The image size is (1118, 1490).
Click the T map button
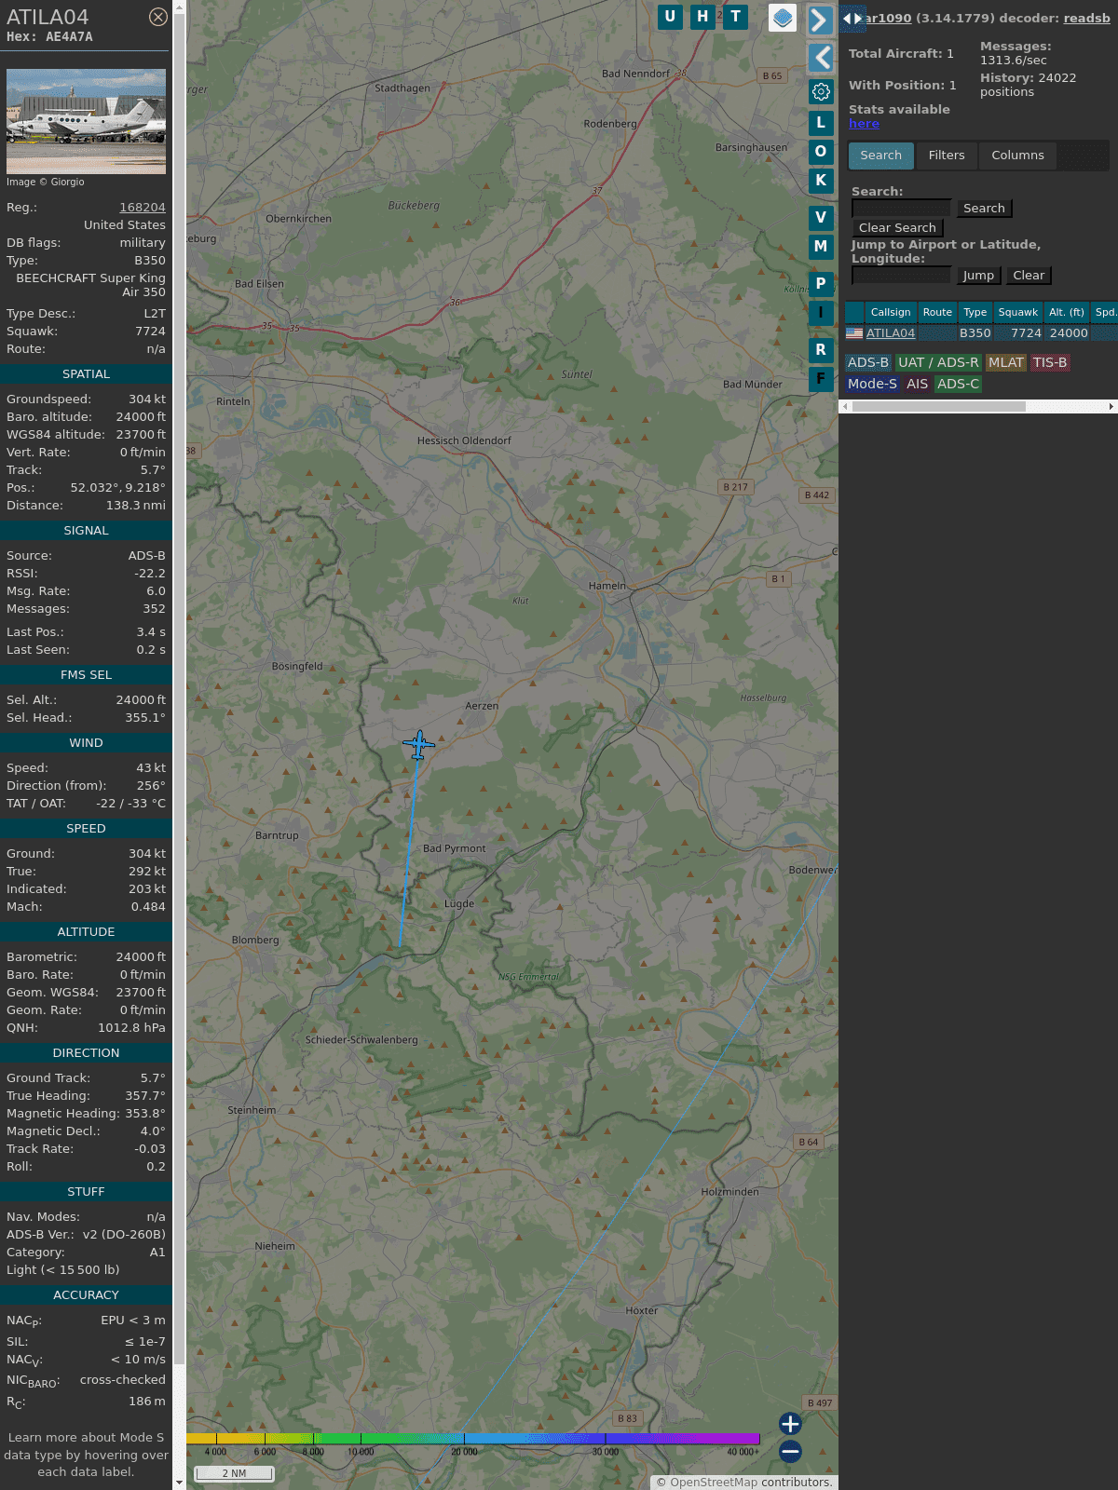click(x=736, y=17)
